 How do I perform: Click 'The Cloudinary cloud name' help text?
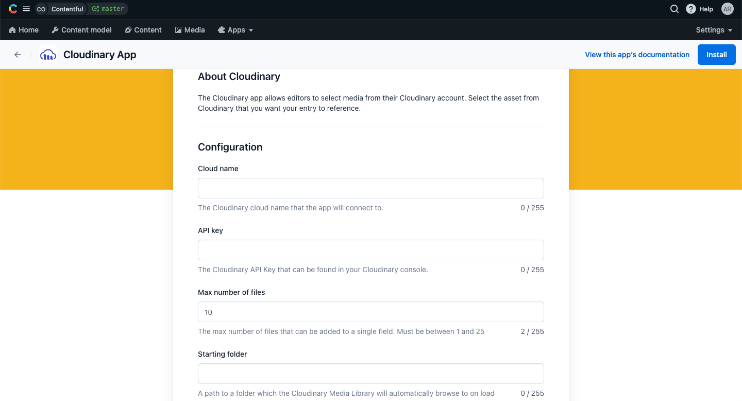pos(291,208)
